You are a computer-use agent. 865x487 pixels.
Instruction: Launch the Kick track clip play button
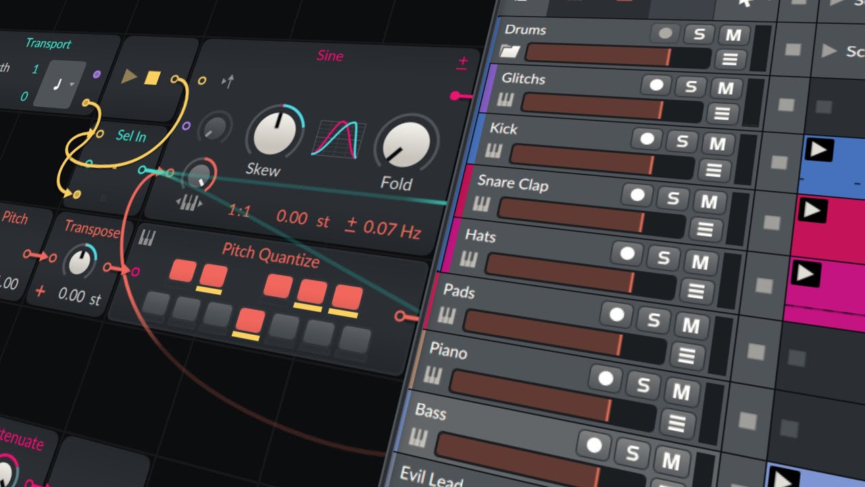tap(818, 149)
